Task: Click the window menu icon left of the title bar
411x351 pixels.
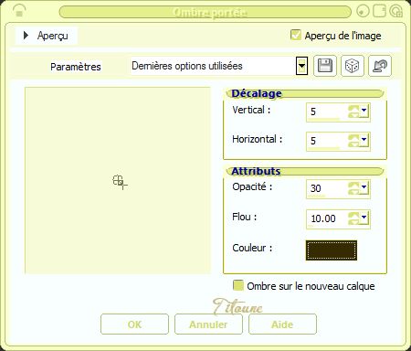Action: tap(19, 12)
